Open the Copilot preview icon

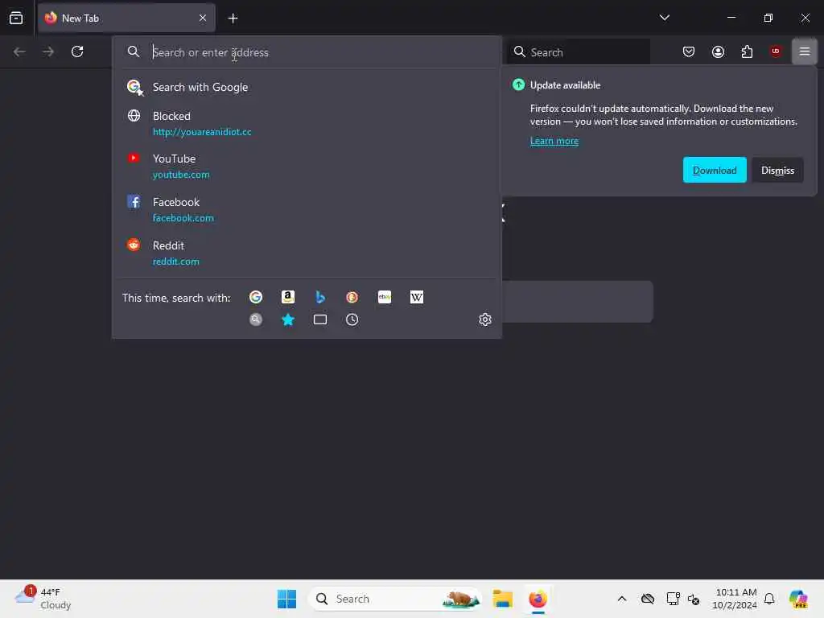coord(798,599)
